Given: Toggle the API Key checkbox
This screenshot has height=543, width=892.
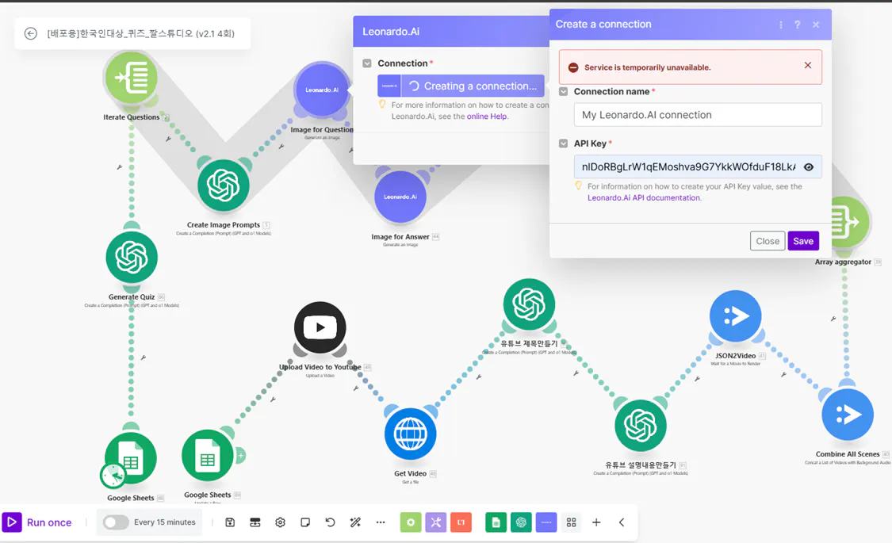Looking at the screenshot, I should point(563,143).
